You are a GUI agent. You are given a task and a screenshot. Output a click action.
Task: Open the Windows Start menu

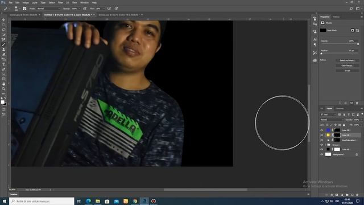point(5,201)
